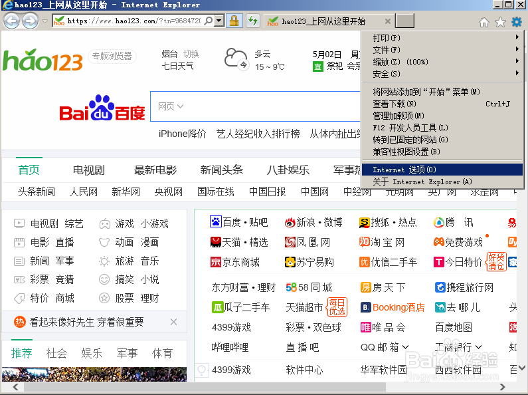Screen dimensions: 528x395
Task: Select 管理加载项(M) menu entry
Action: tap(442, 116)
